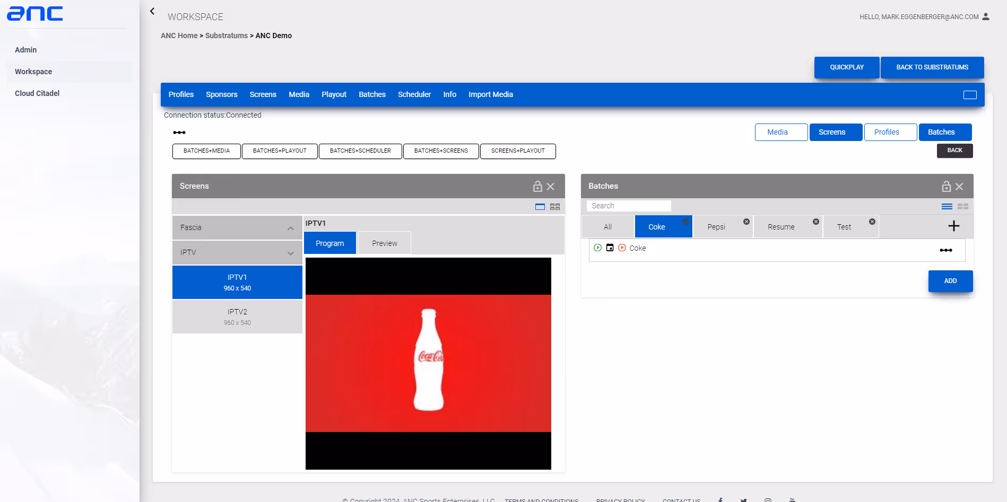Toggle the Profiles panel button
The width and height of the screenshot is (1007, 502).
891,132
